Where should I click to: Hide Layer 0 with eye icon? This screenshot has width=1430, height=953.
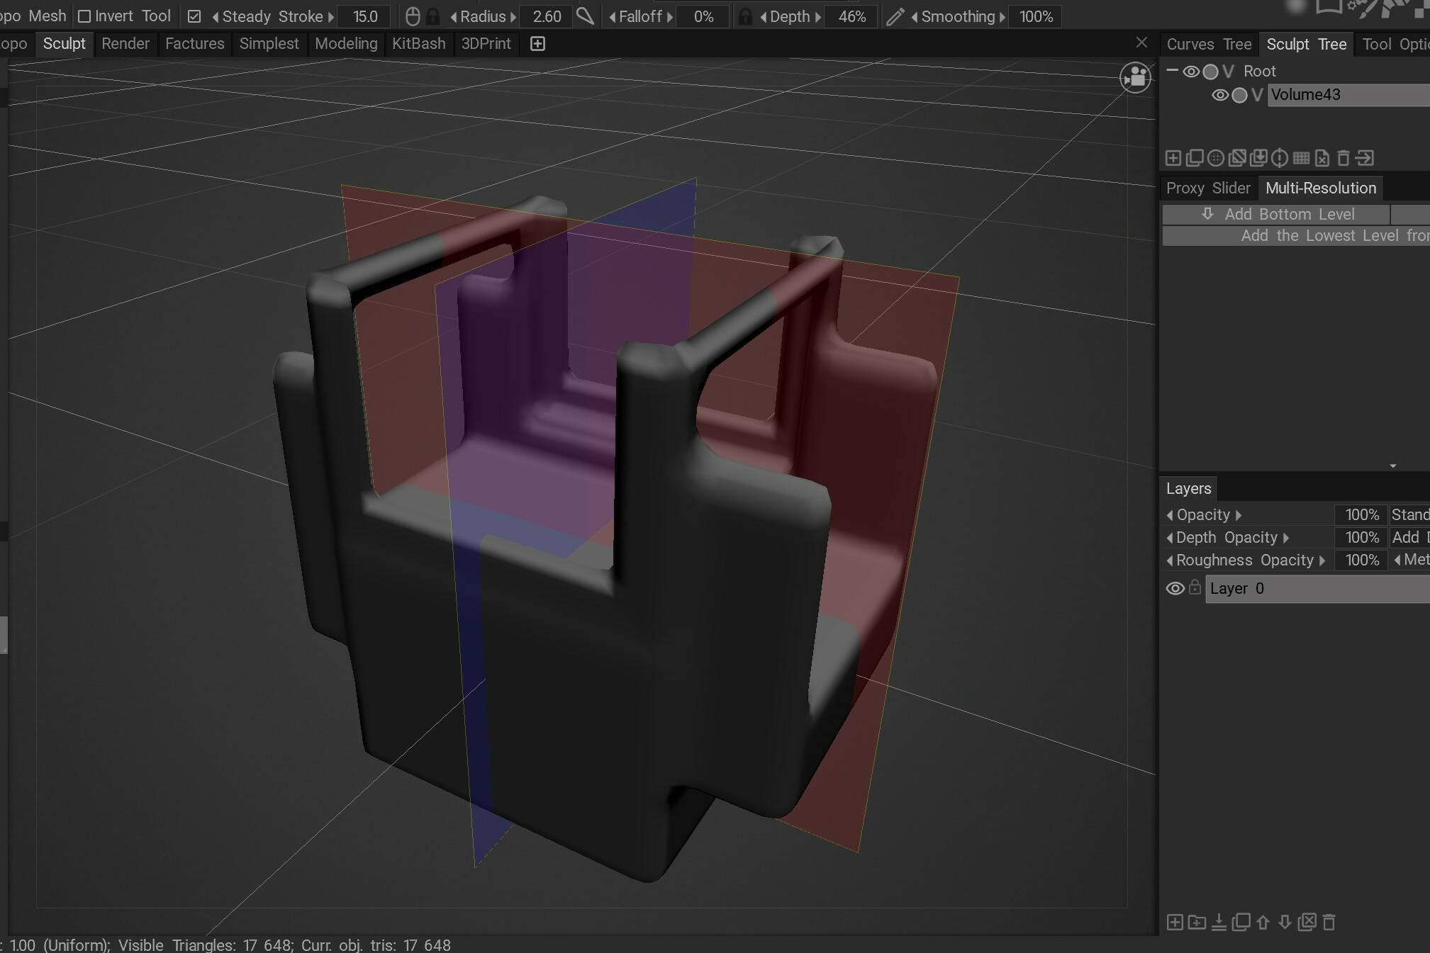(1175, 588)
